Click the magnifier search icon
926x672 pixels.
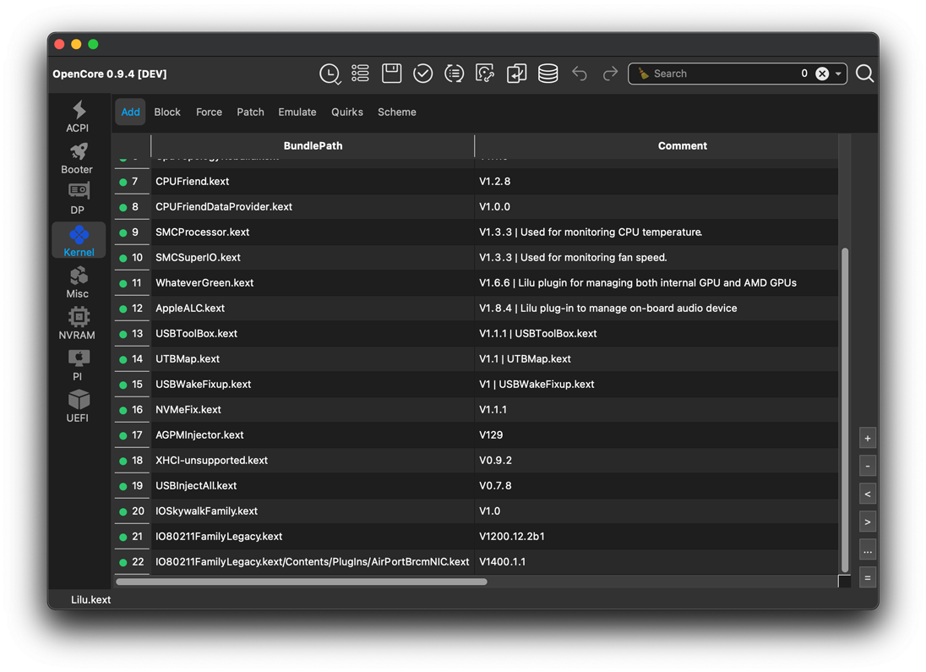click(864, 74)
